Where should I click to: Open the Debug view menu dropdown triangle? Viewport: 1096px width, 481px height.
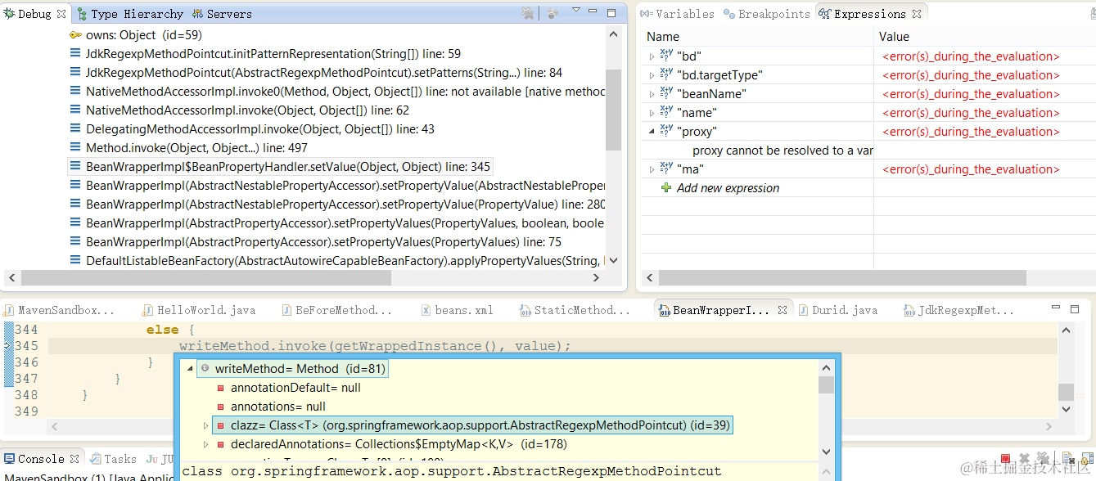click(x=576, y=11)
